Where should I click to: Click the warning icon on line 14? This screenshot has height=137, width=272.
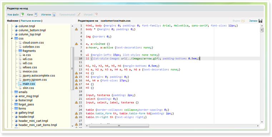(76, 73)
